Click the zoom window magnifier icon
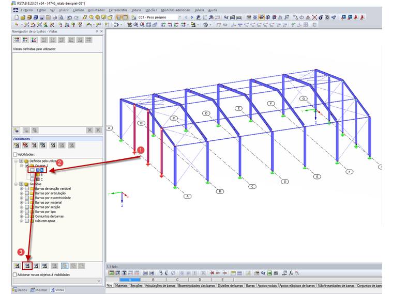 click(135, 25)
